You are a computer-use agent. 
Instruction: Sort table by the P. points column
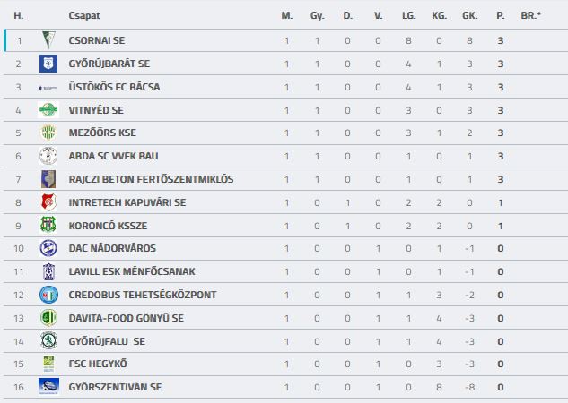coord(501,15)
